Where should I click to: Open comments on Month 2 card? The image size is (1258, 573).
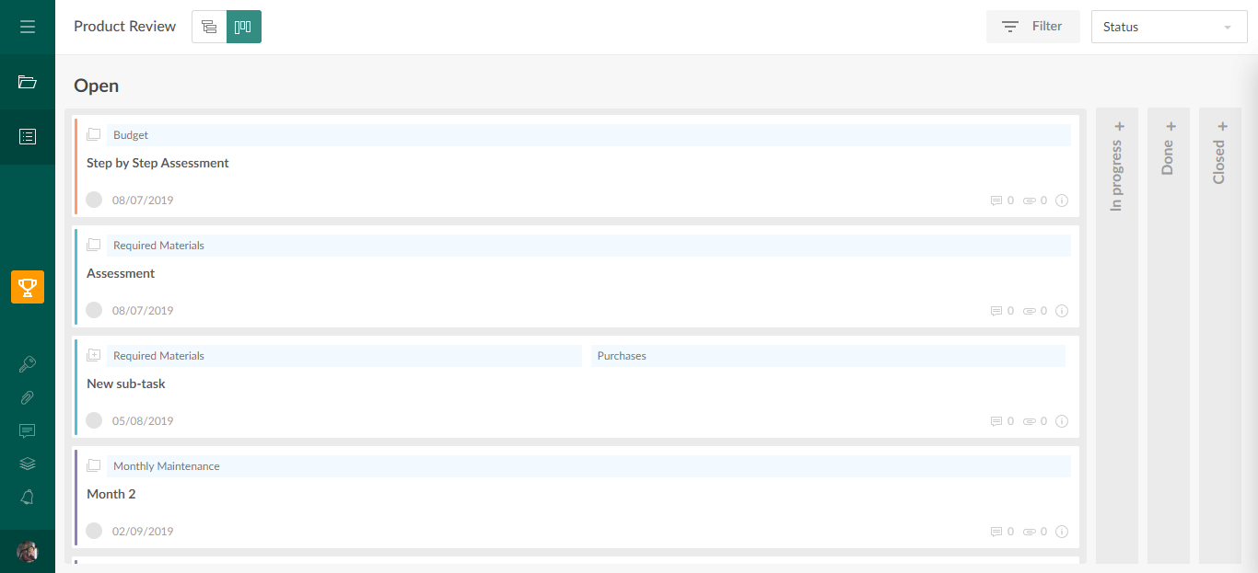click(1002, 532)
